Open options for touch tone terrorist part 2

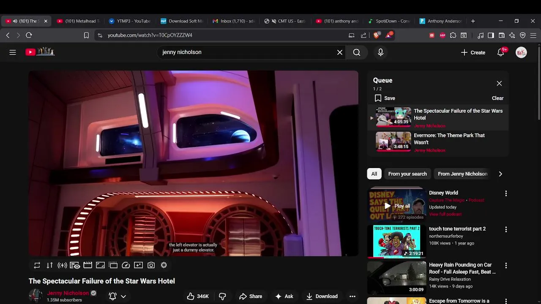point(506,229)
